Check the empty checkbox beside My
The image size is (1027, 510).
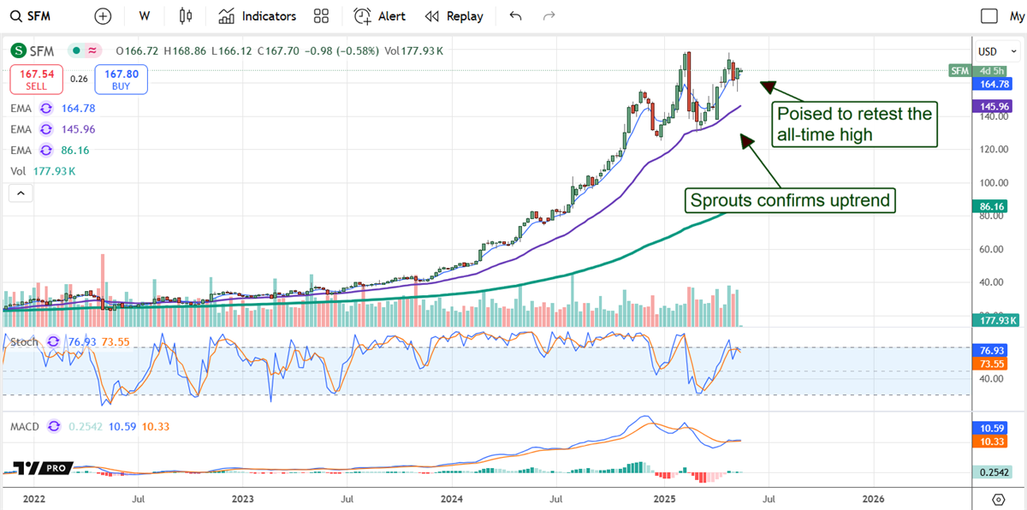coord(988,15)
